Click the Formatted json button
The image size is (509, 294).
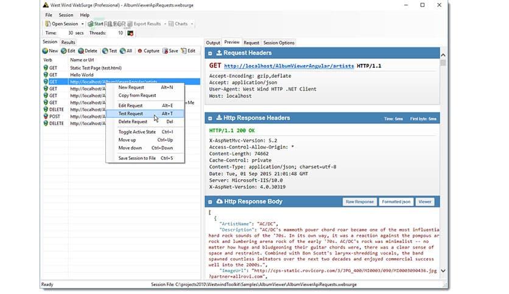395,201
